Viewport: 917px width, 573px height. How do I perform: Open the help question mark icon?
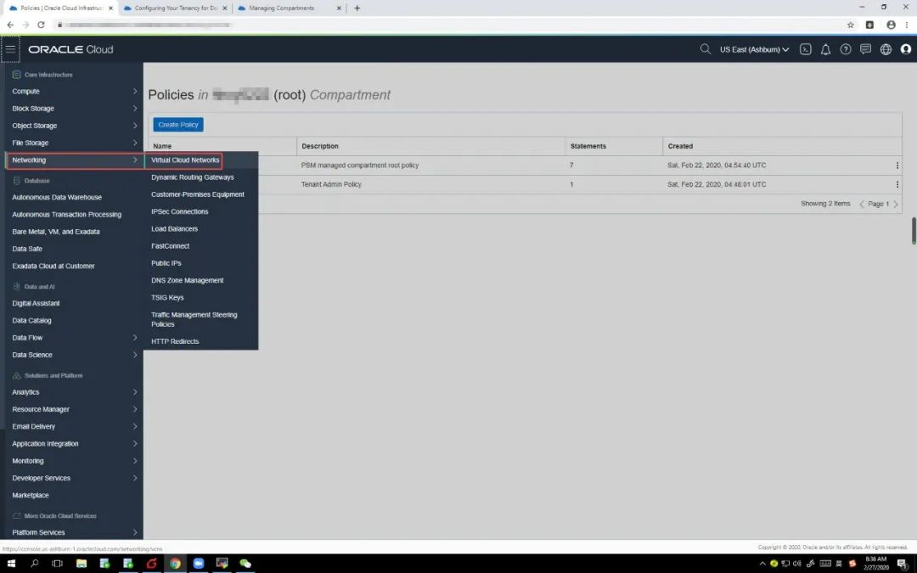[x=846, y=49]
